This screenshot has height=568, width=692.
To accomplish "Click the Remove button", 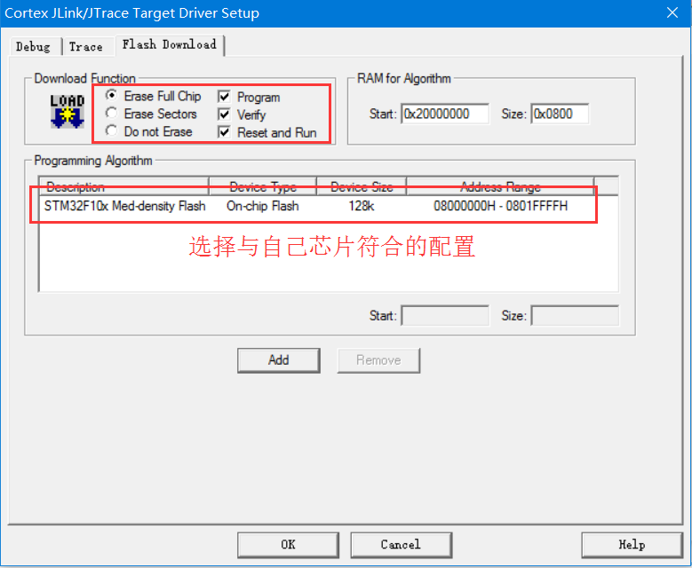I will (x=378, y=360).
